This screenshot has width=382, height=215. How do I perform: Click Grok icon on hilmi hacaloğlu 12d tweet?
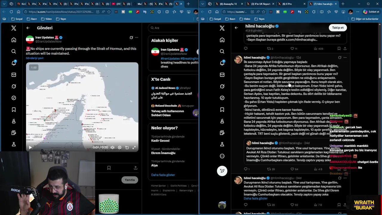pyautogui.click(x=340, y=57)
